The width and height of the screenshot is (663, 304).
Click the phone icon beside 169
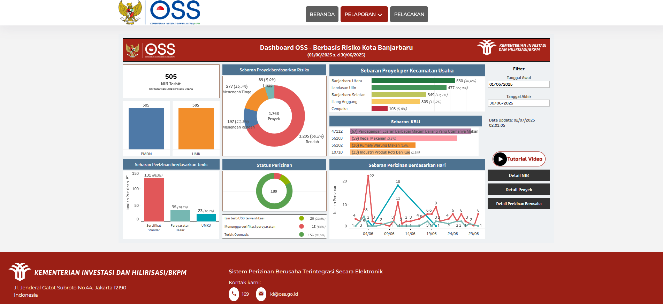(x=234, y=294)
